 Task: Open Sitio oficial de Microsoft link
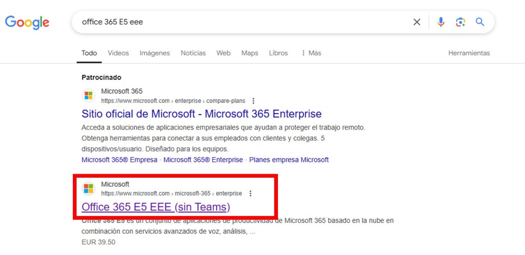[x=201, y=114]
